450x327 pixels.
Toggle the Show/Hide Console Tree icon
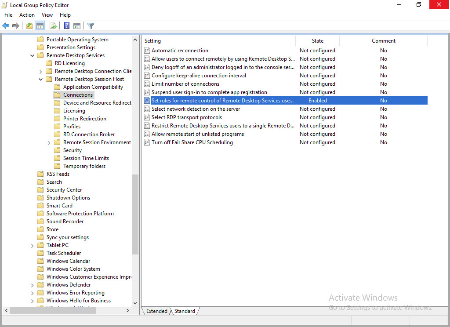tap(40, 26)
